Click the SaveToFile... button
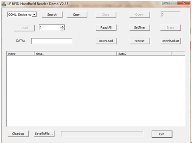This screenshot has width=192, height=143. (x=44, y=134)
